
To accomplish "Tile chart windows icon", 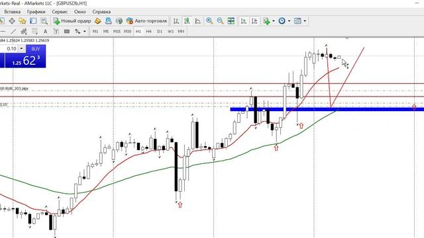I will pos(231,21).
